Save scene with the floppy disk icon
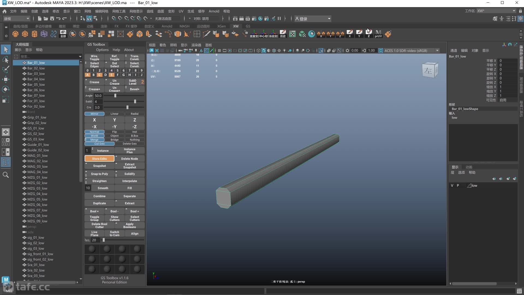 (52, 19)
